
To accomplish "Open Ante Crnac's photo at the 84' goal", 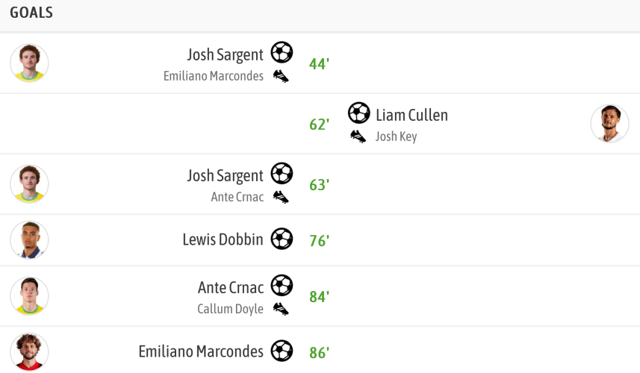I will pyautogui.click(x=29, y=296).
